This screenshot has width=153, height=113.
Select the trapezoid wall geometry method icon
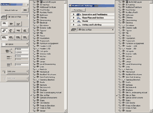tap(18, 31)
